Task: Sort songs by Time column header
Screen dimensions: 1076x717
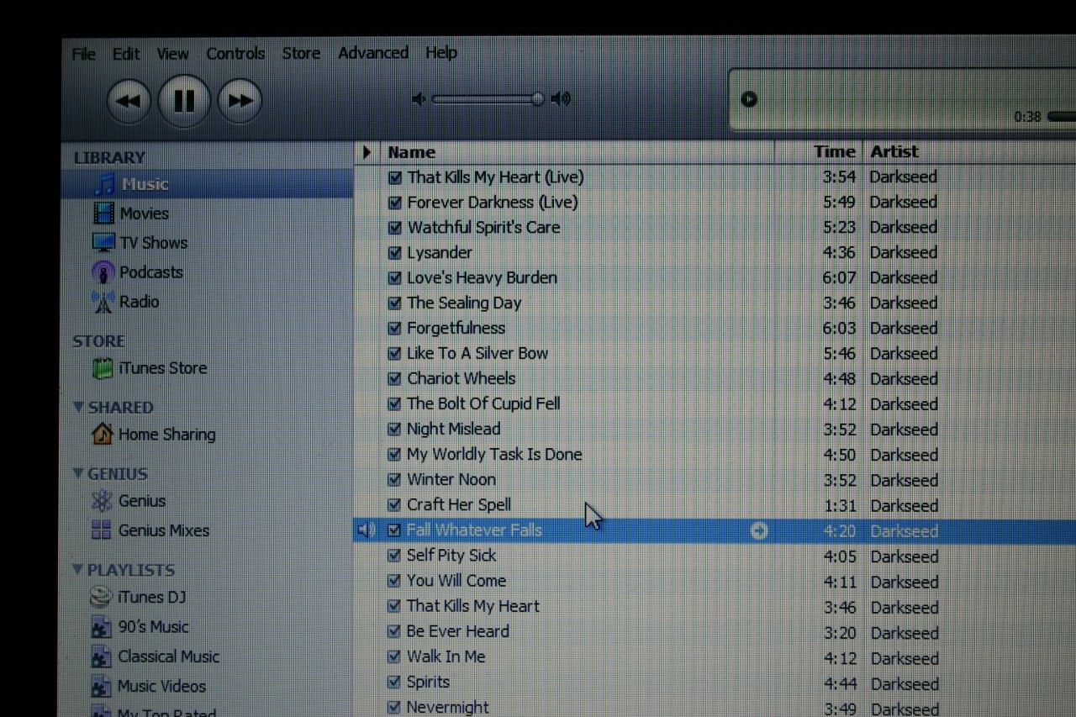Action: 818,152
